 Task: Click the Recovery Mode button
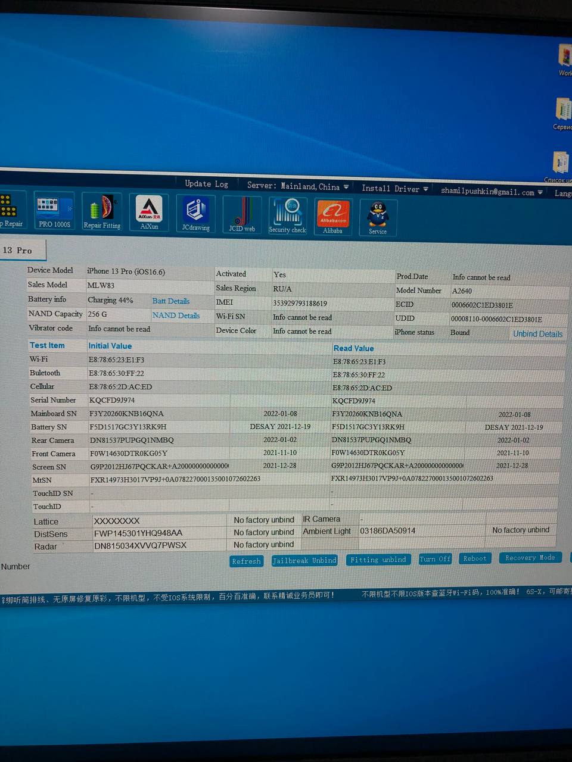tap(530, 558)
